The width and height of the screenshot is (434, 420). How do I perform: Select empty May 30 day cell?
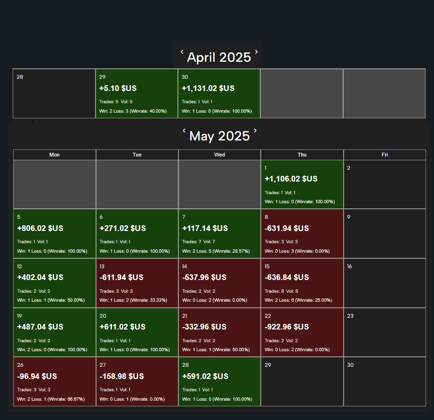[385, 381]
